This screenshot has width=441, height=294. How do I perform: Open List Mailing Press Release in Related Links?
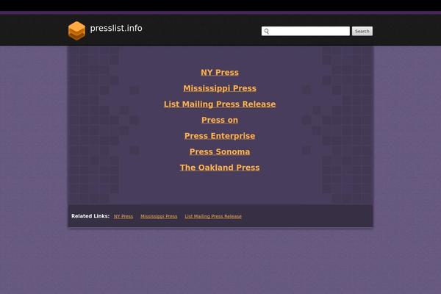pyautogui.click(x=213, y=216)
